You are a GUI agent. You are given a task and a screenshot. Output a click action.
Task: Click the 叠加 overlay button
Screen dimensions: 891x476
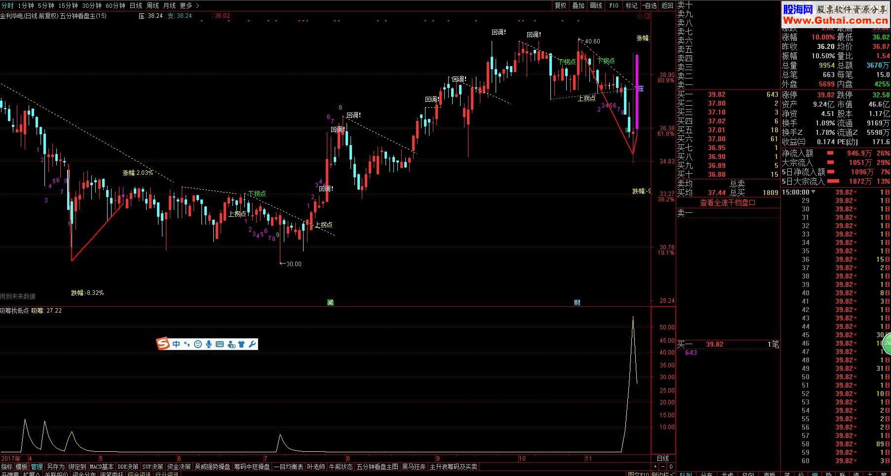click(578, 5)
